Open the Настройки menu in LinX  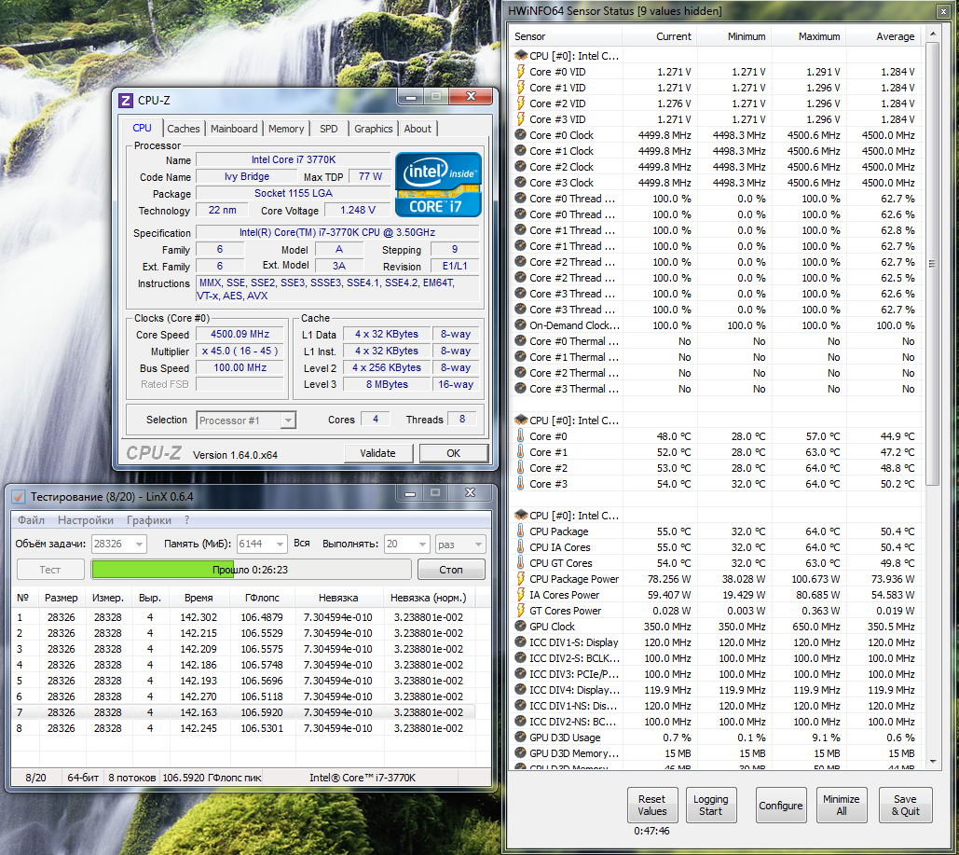pyautogui.click(x=86, y=520)
